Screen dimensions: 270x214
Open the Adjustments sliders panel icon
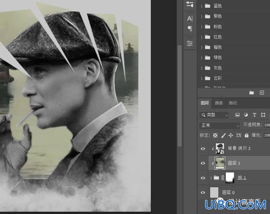point(190,43)
